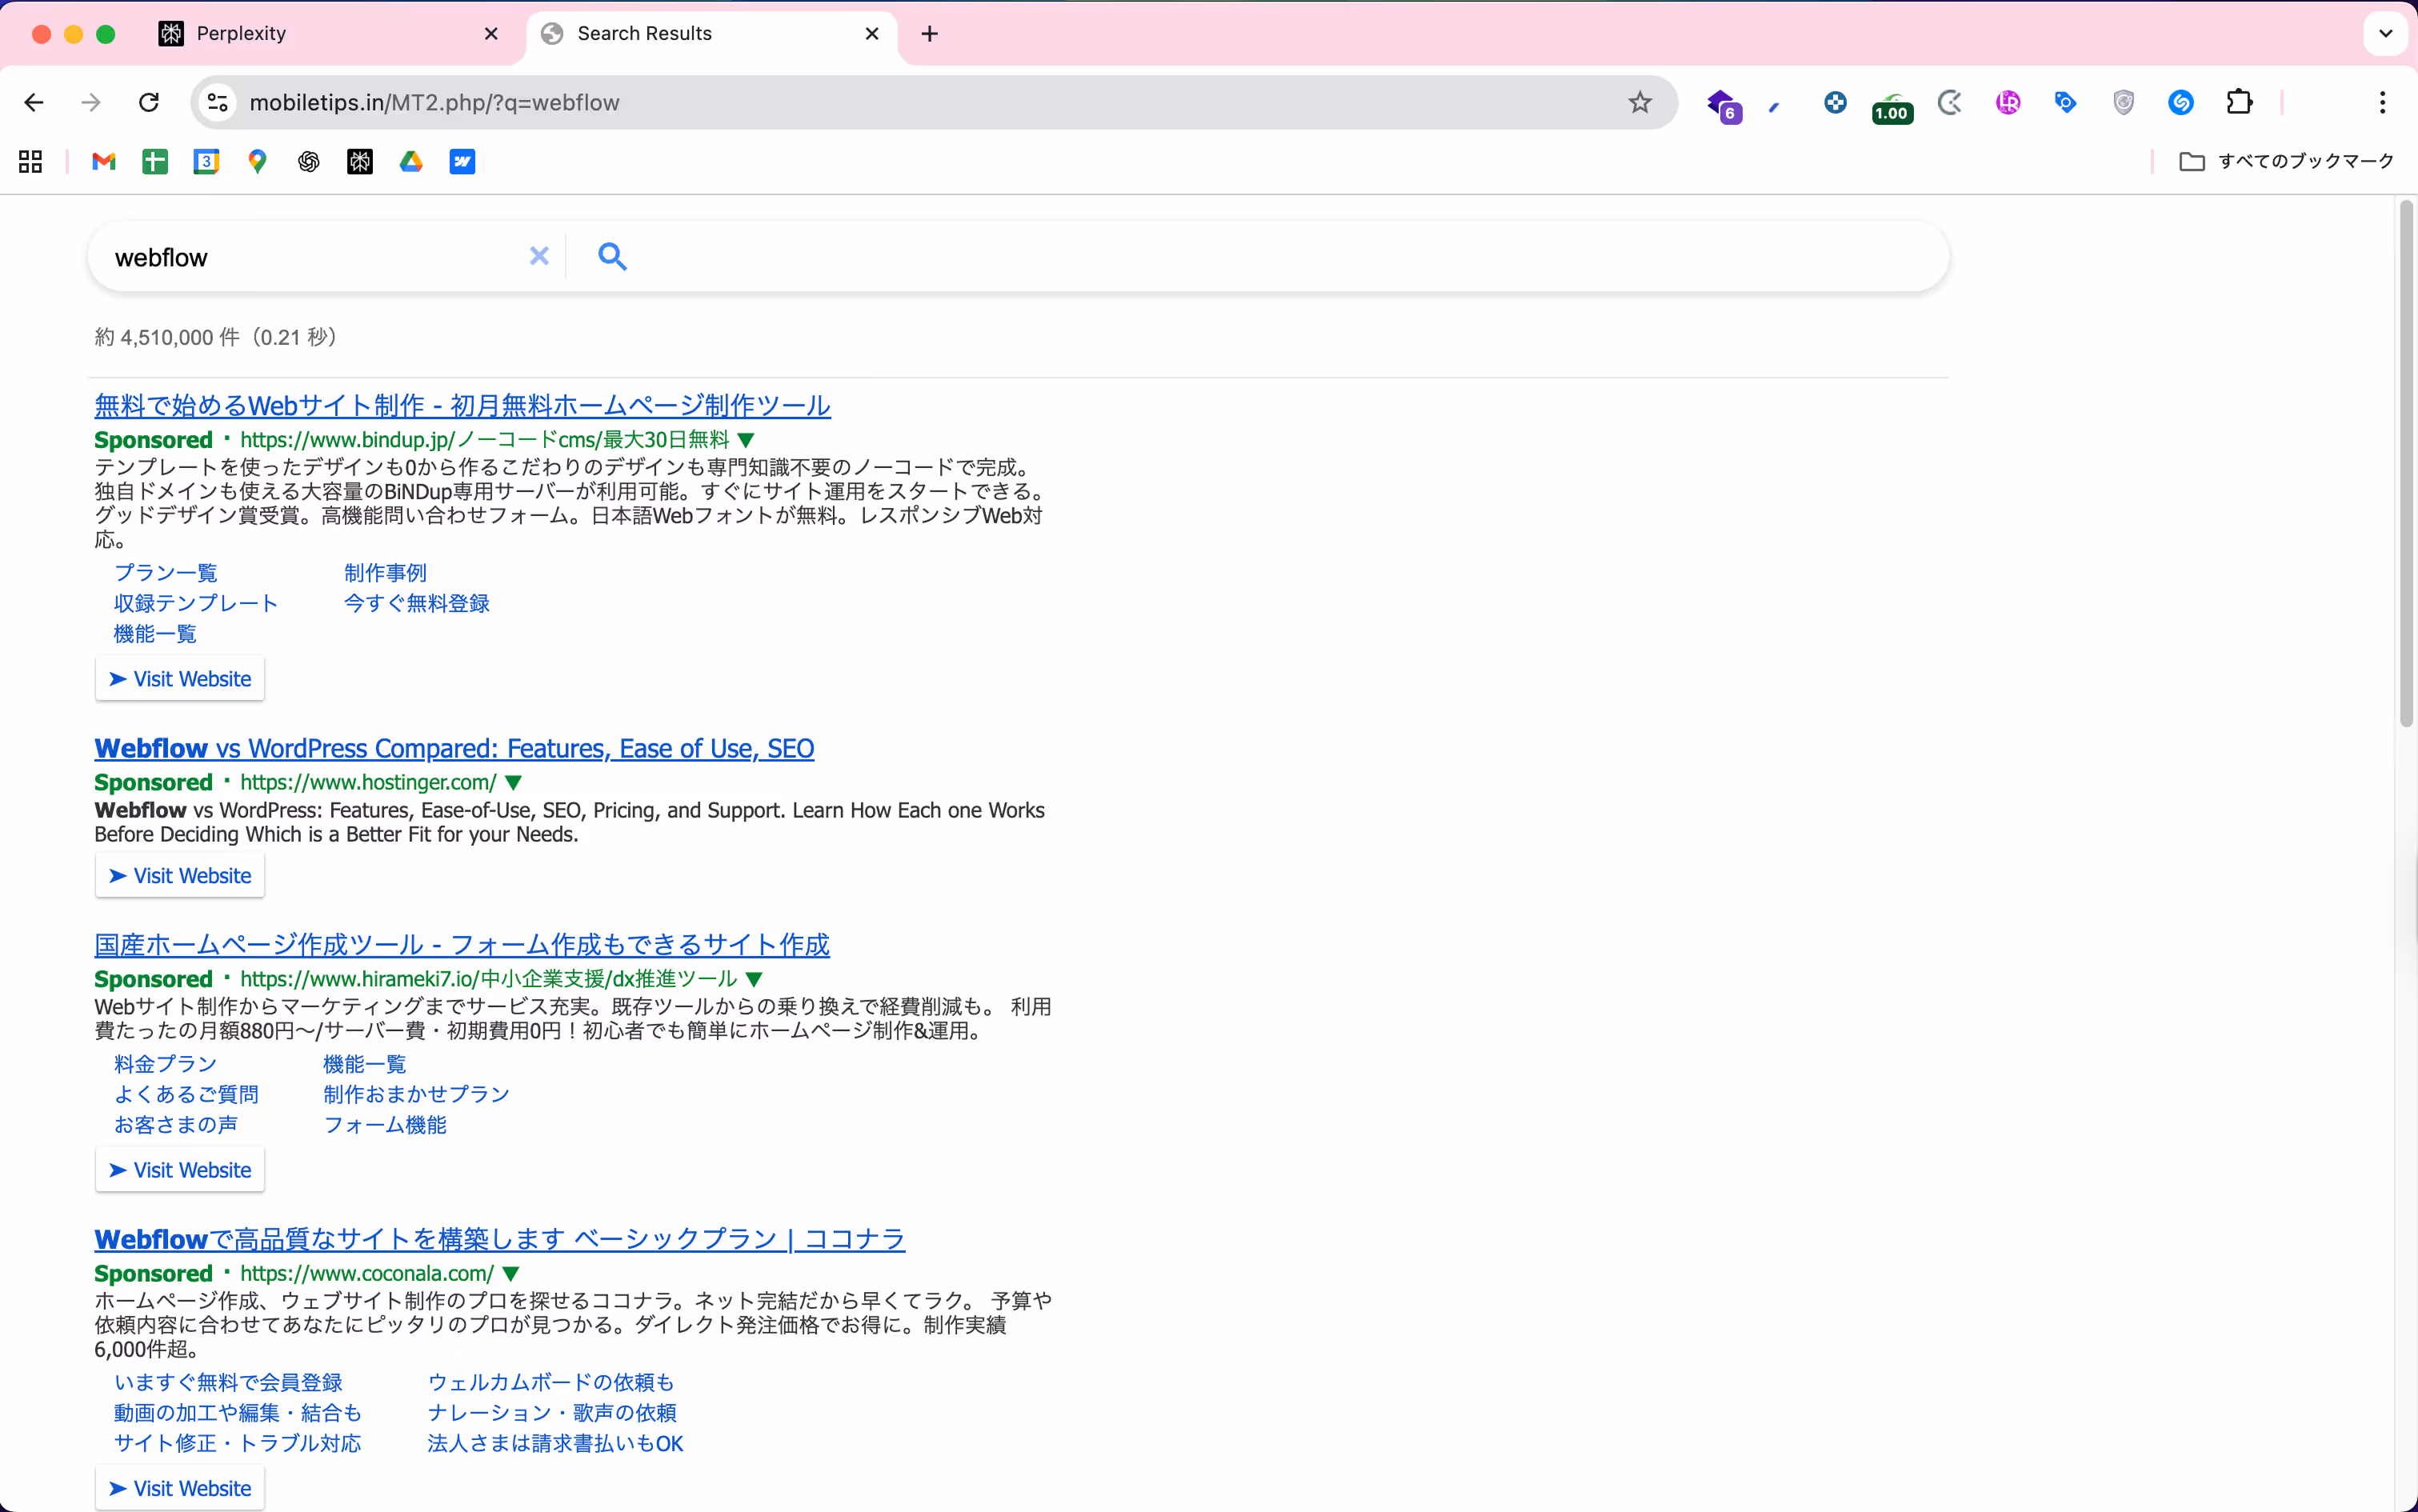Reload the current page
2418x1512 pixels.
pos(149,102)
